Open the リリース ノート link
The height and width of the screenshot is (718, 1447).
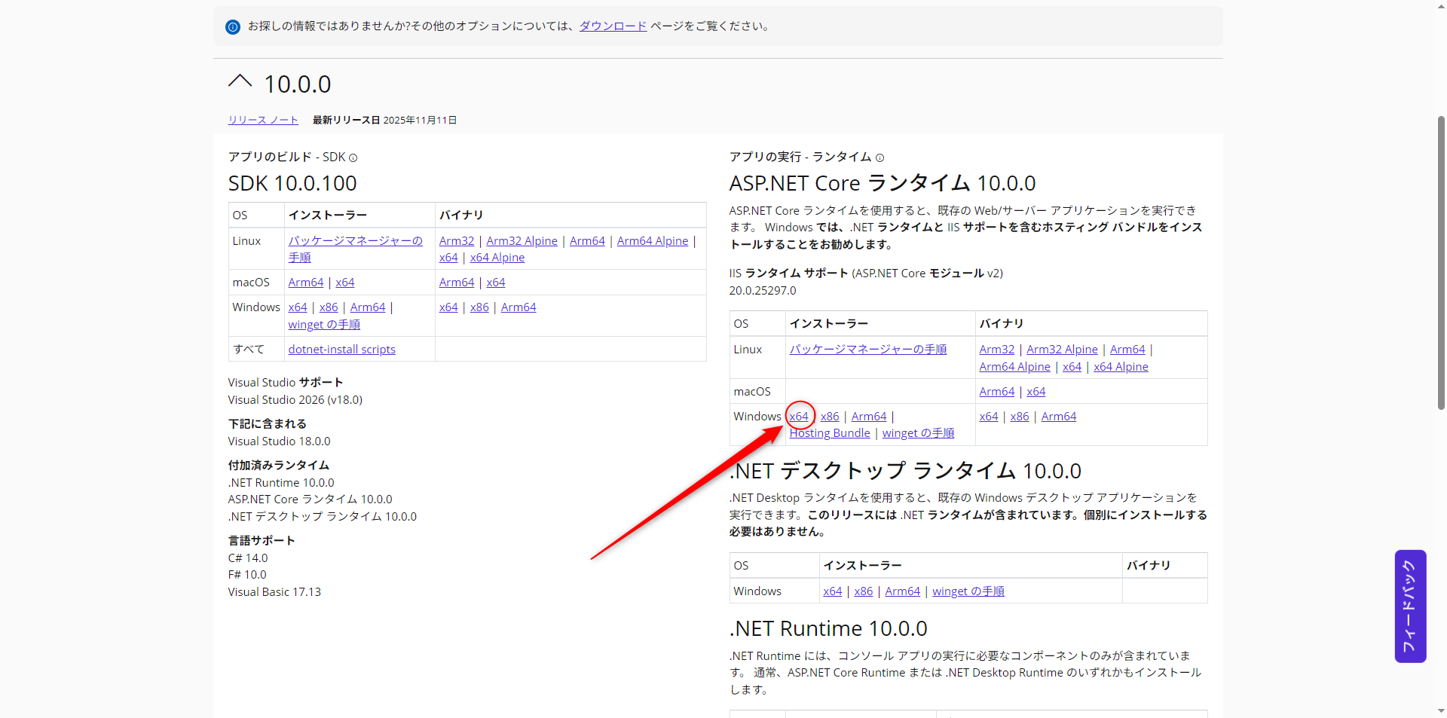tap(263, 121)
